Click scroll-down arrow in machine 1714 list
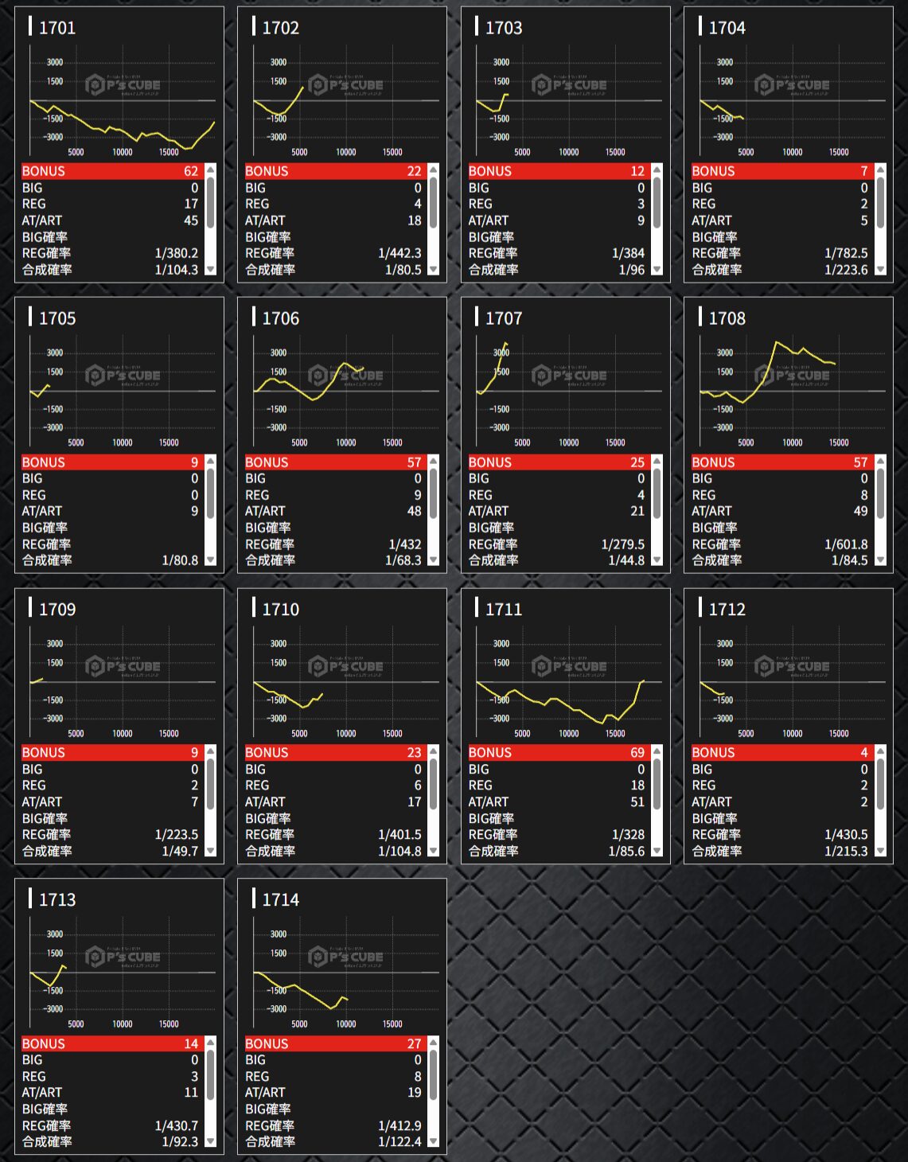 [434, 1141]
